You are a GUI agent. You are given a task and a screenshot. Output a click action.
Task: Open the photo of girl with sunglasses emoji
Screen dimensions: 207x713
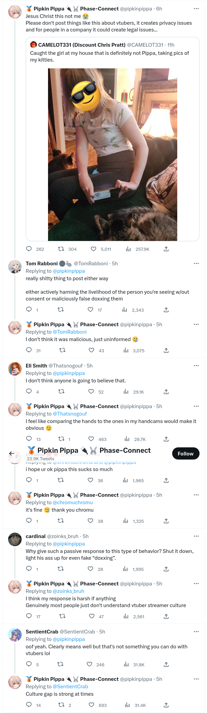[112, 155]
